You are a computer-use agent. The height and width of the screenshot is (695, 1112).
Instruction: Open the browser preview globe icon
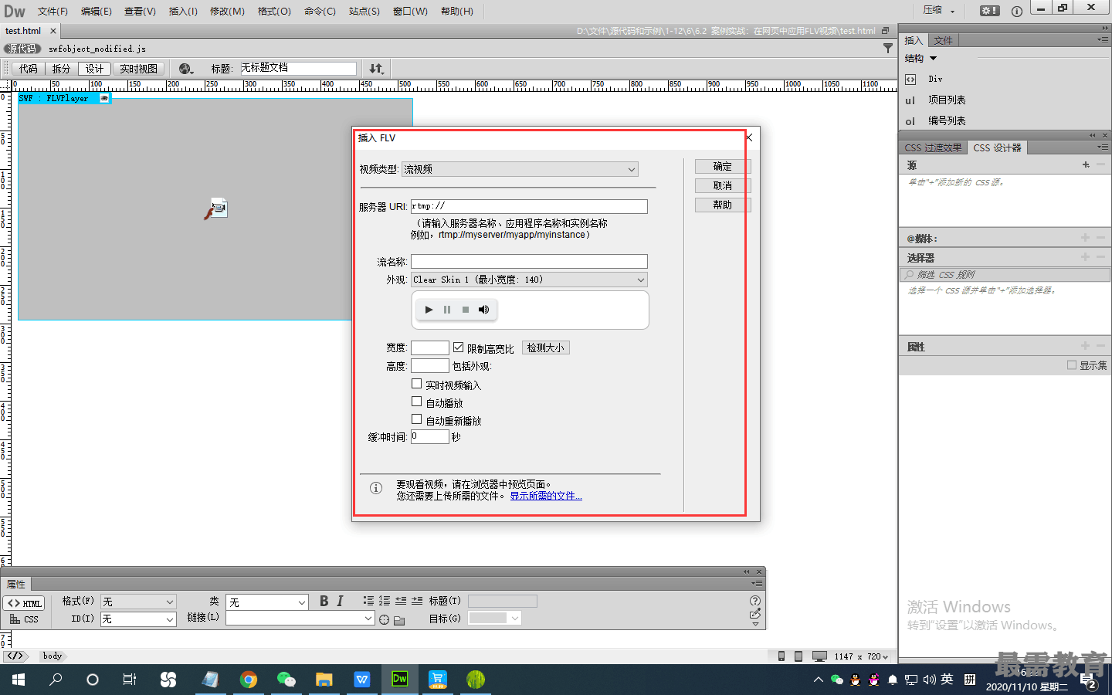coord(185,69)
